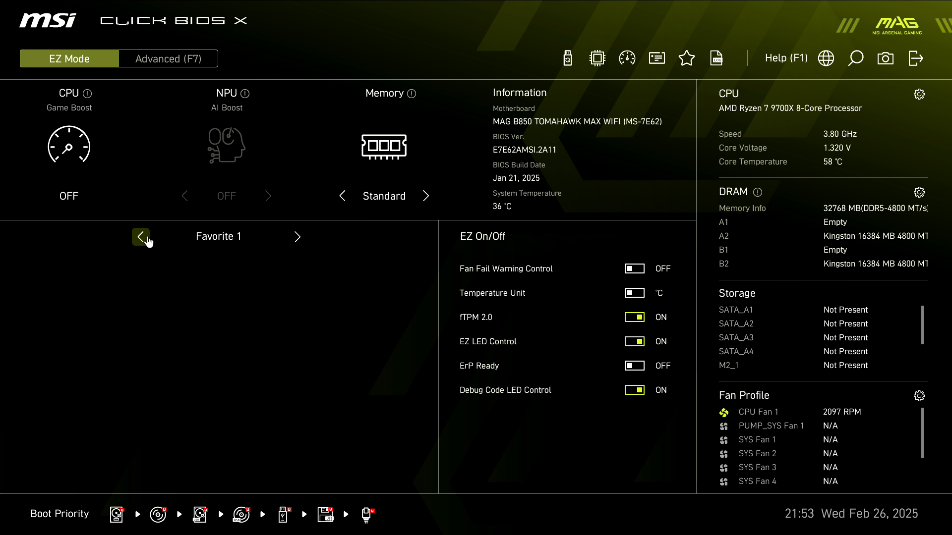
Task: Open the M-Flash USB update icon
Action: coord(568,58)
